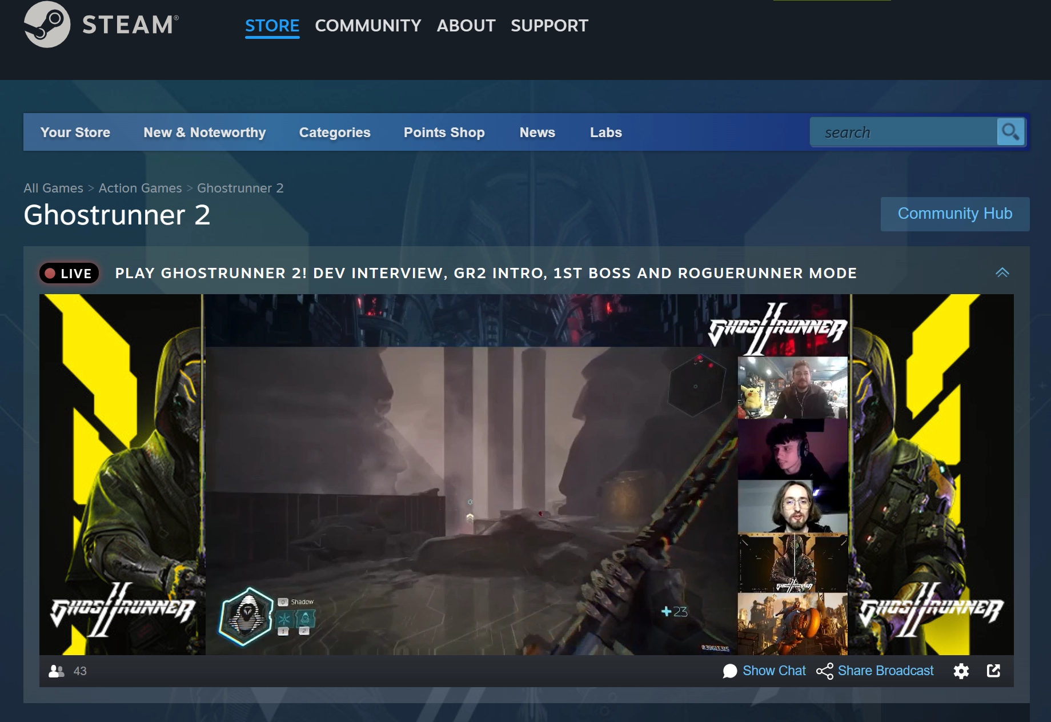This screenshot has width=1051, height=722.
Task: Go to Points Shop
Action: click(x=444, y=133)
